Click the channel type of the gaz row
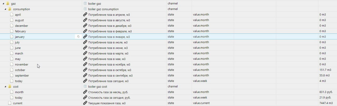 click(x=173, y=4)
